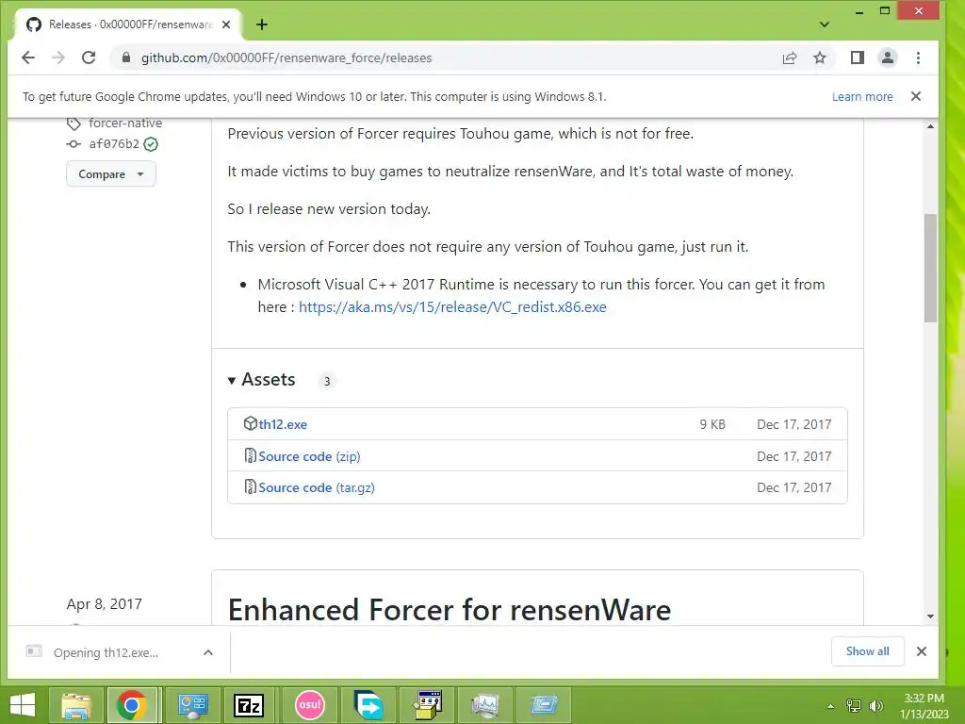Open the installer taskbar icon
The height and width of the screenshot is (724, 965).
[x=427, y=705]
